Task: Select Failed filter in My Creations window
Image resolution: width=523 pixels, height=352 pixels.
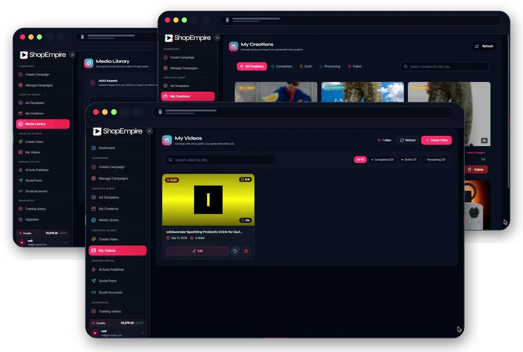Action: pyautogui.click(x=354, y=66)
